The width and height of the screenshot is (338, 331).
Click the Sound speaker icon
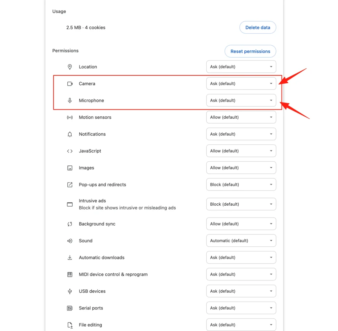(70, 241)
